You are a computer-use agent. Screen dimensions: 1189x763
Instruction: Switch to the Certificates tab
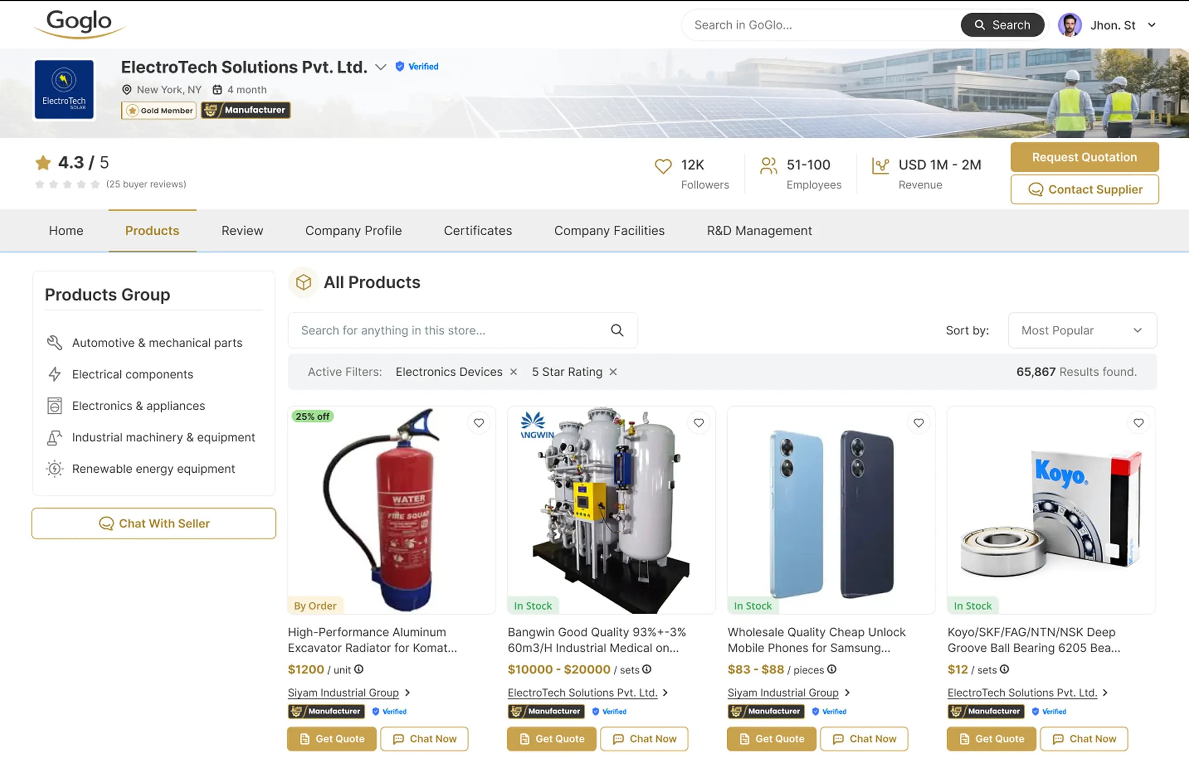click(x=477, y=230)
